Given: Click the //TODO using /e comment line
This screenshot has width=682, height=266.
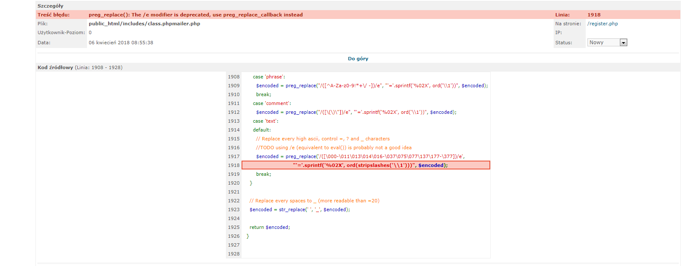Looking at the screenshot, I should [334, 148].
